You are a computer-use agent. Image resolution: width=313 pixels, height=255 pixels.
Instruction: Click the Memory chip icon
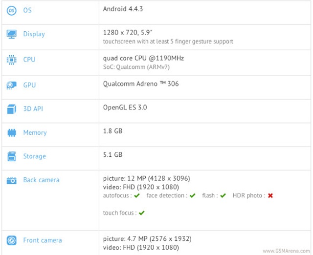coord(12,133)
